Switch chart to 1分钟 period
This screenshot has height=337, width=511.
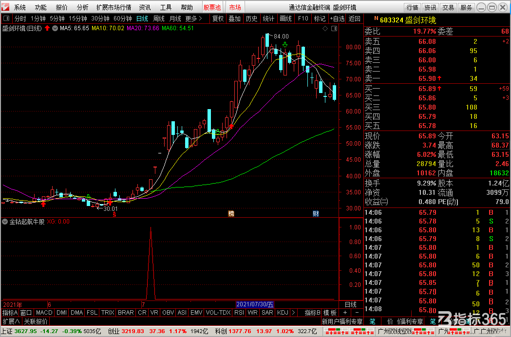[x=38, y=19]
